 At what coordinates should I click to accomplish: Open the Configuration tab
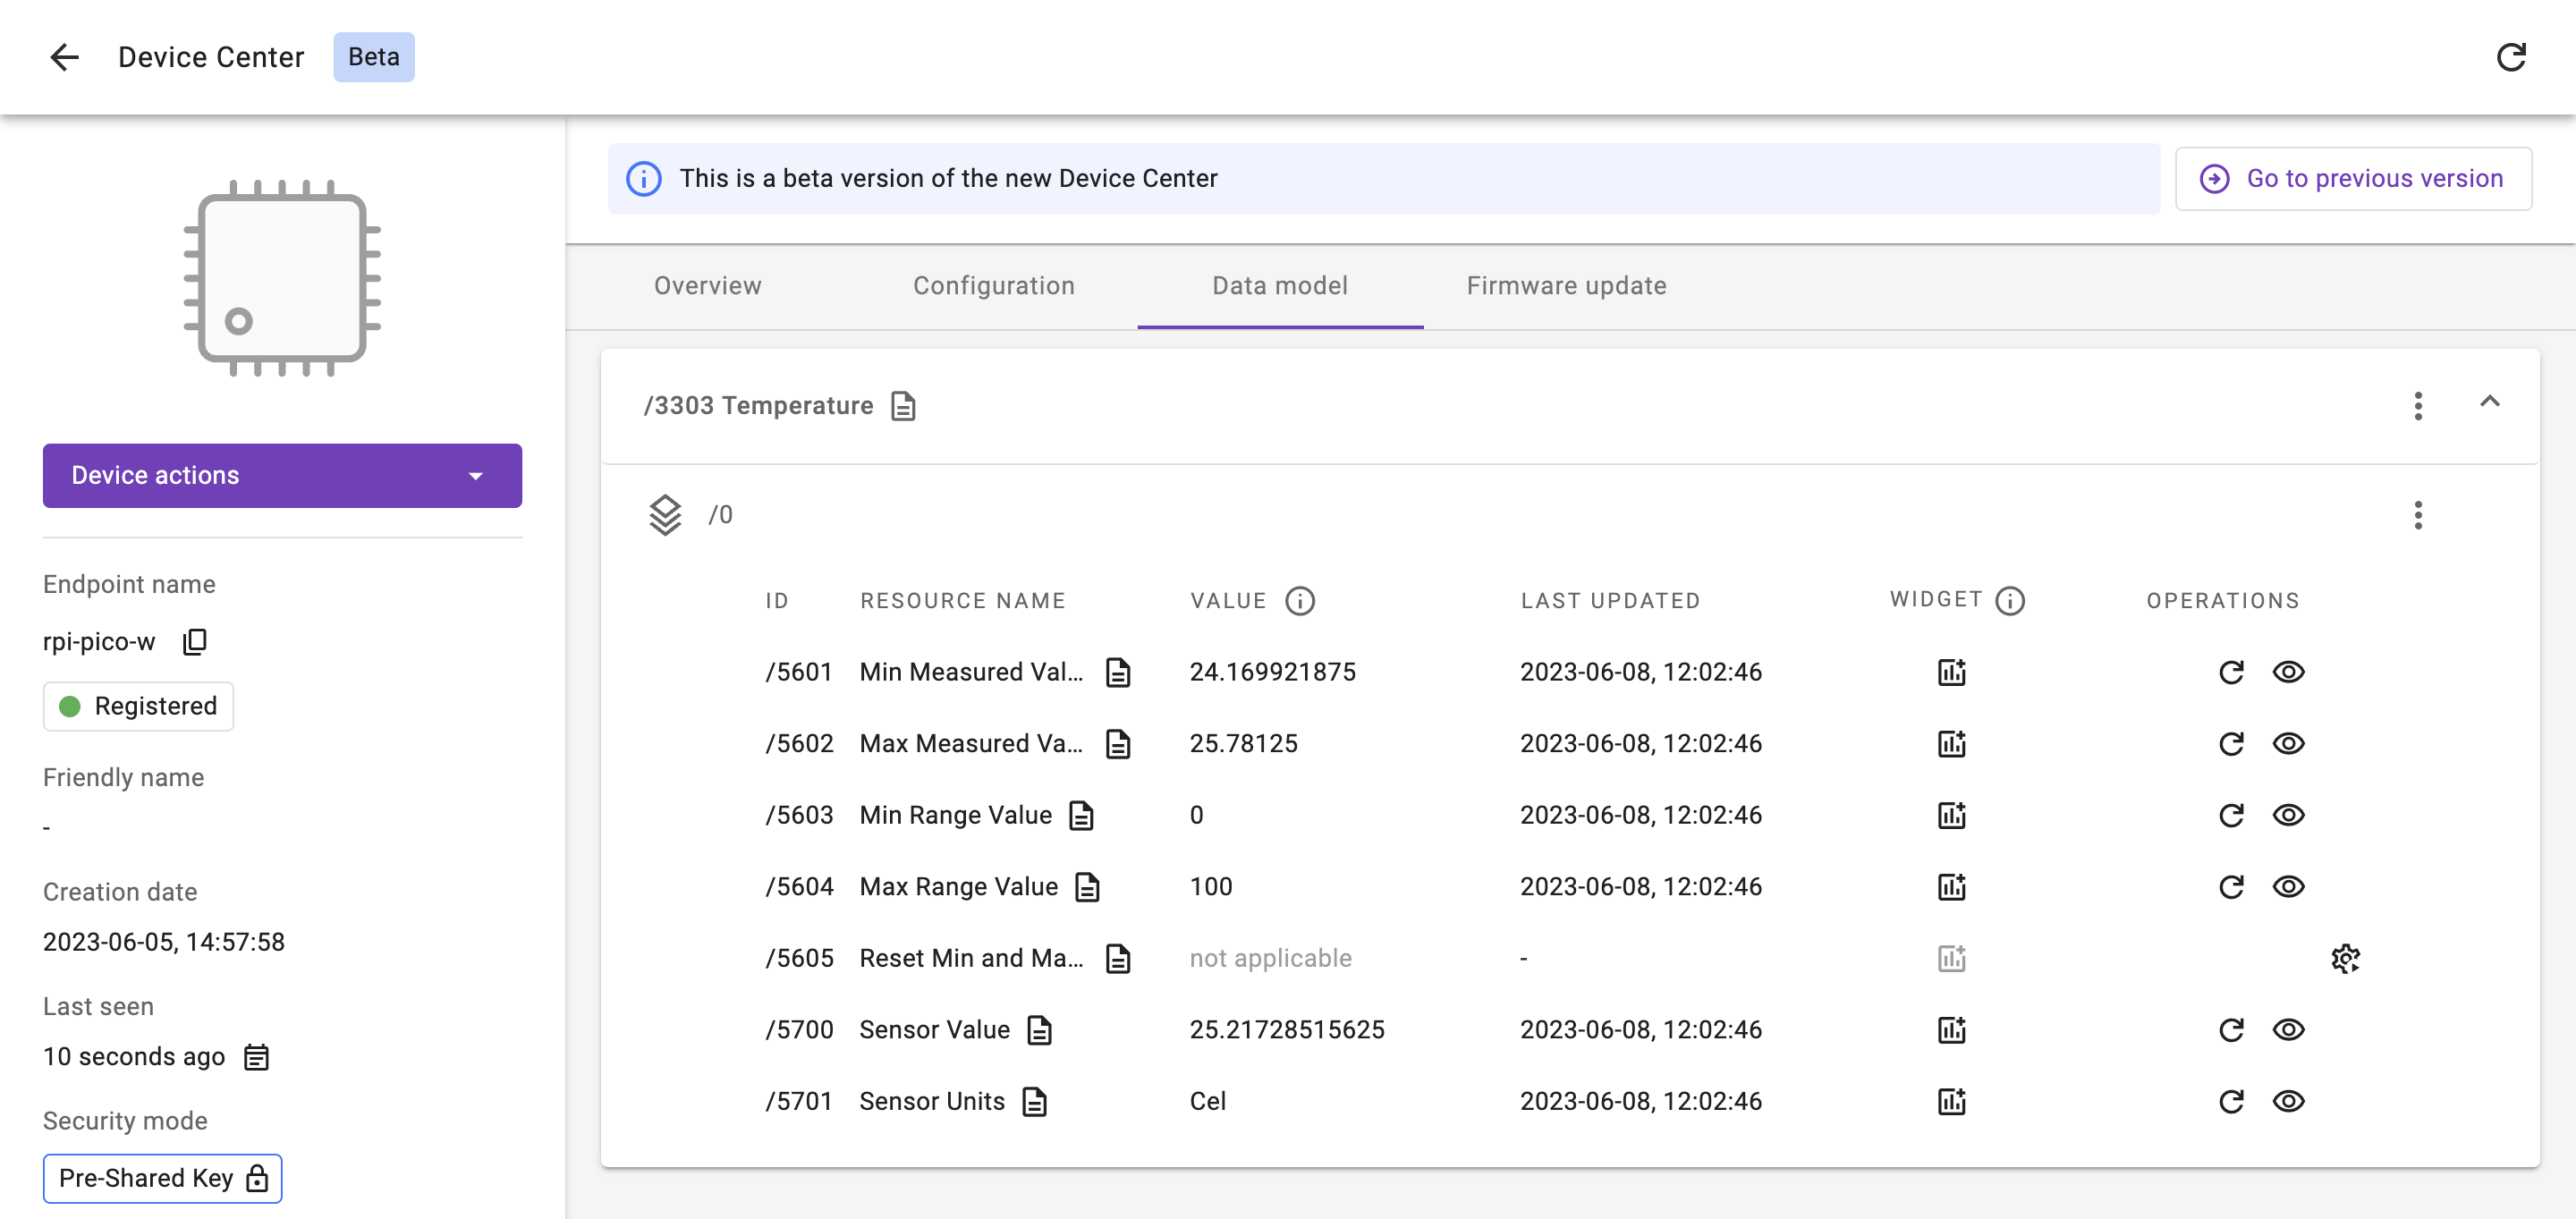[993, 286]
